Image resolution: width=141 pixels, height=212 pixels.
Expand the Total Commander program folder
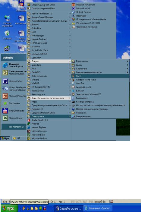(49, 76)
